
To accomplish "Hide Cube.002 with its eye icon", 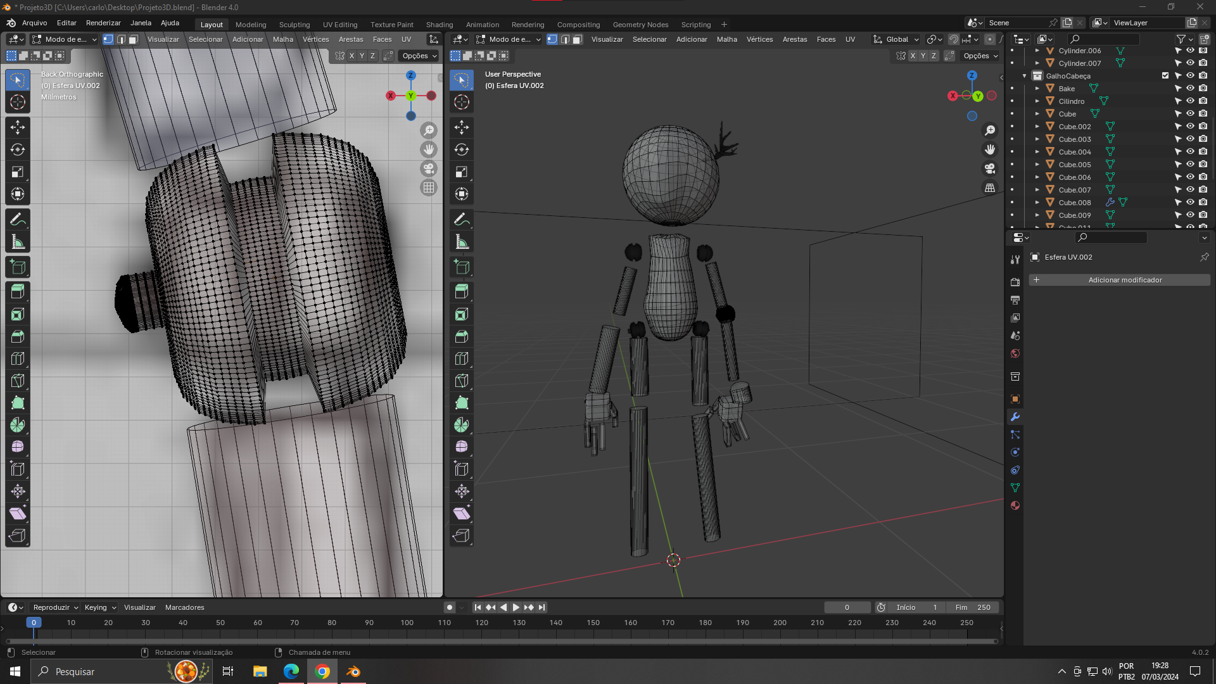I will click(1190, 127).
